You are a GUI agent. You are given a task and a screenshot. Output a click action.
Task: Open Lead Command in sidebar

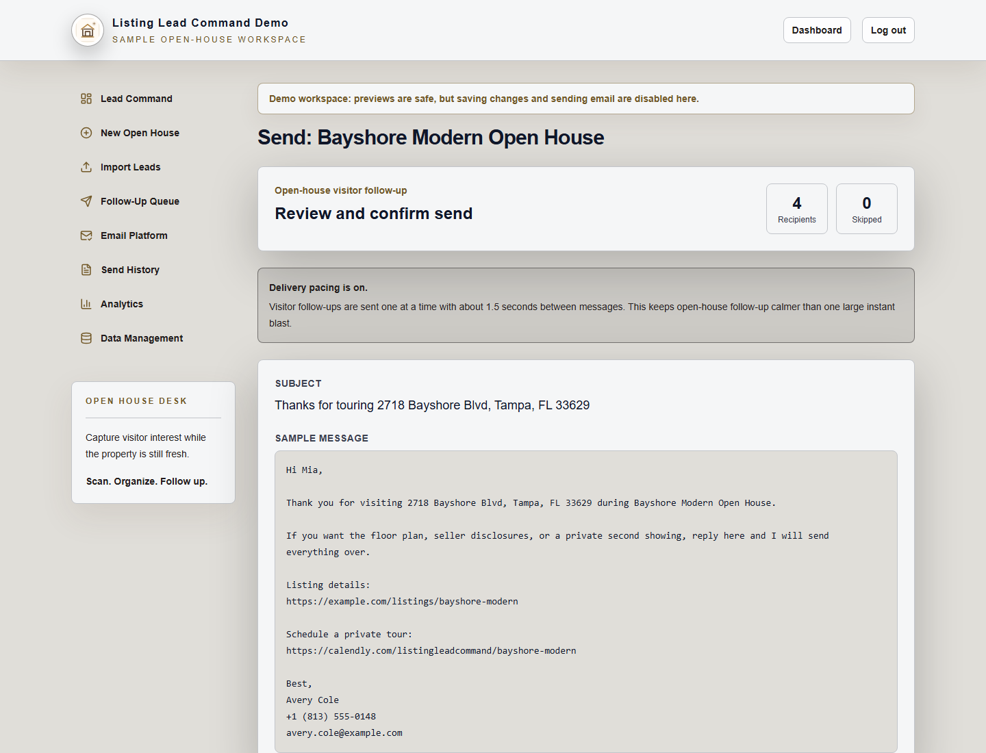(x=136, y=99)
